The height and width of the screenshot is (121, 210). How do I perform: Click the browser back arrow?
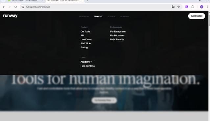tap(4, 7)
